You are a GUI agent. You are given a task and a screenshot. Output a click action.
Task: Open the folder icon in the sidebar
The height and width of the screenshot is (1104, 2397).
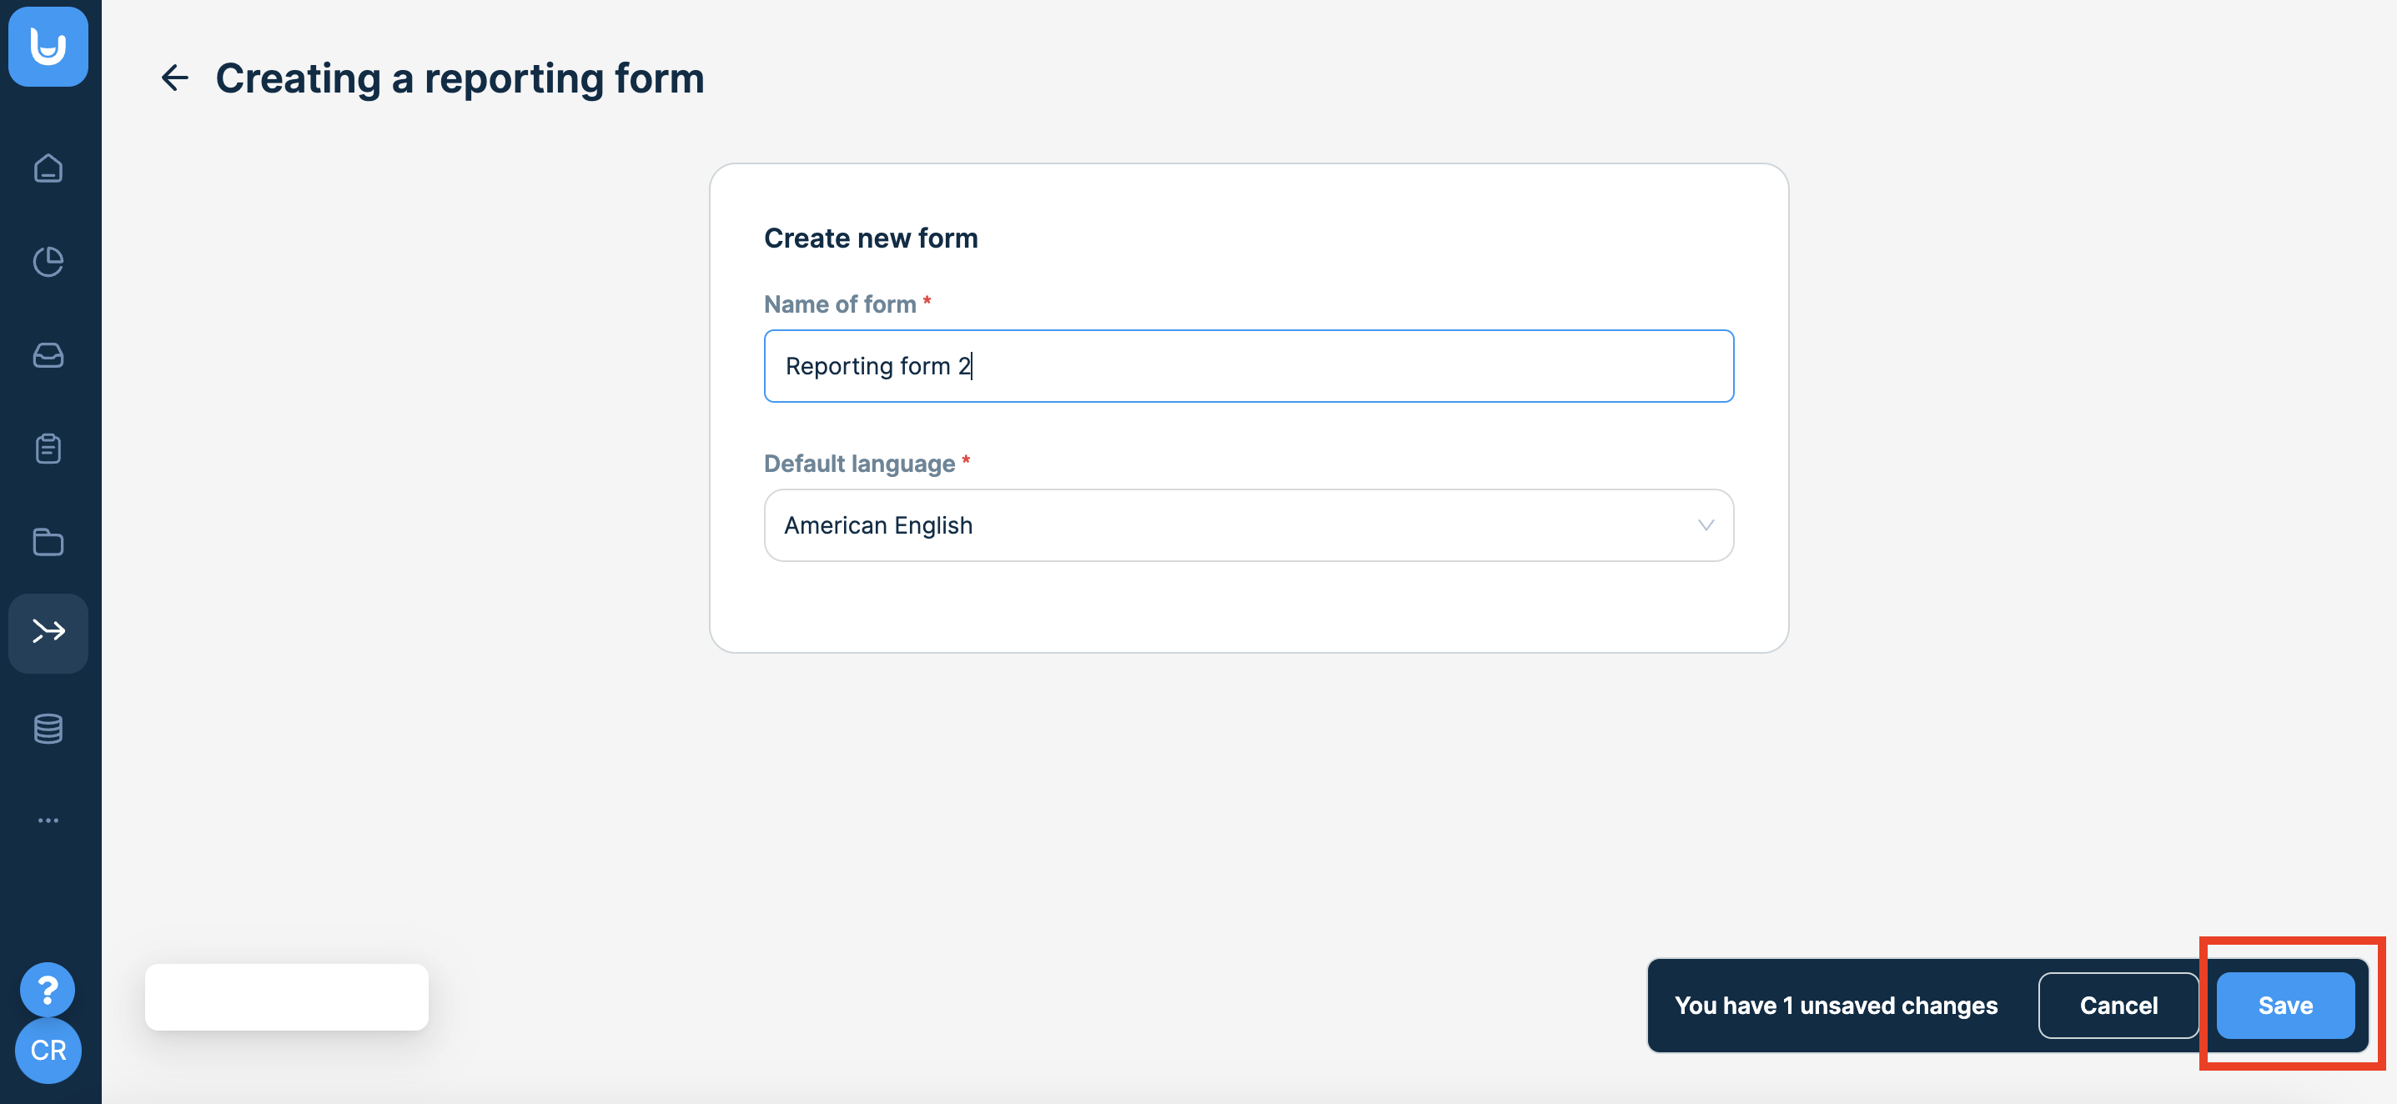pos(48,542)
